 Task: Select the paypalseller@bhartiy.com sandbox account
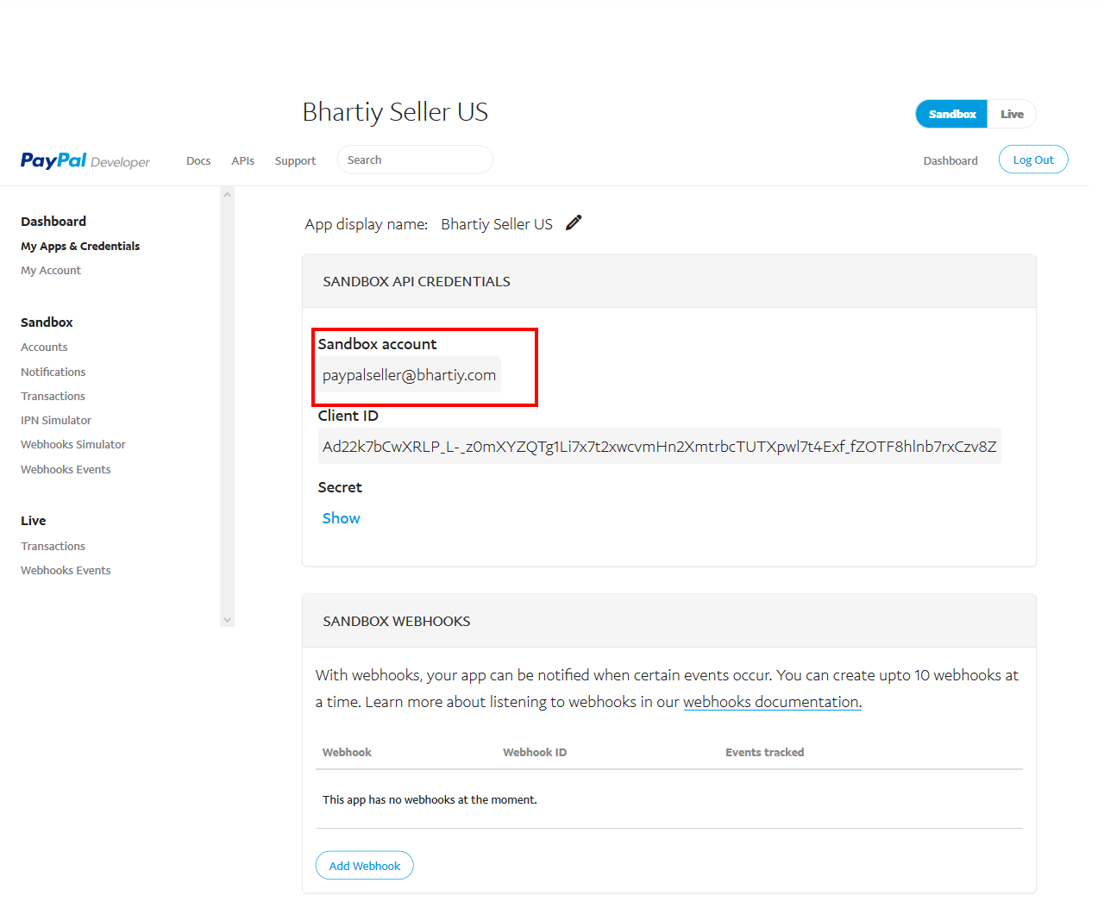(x=410, y=374)
